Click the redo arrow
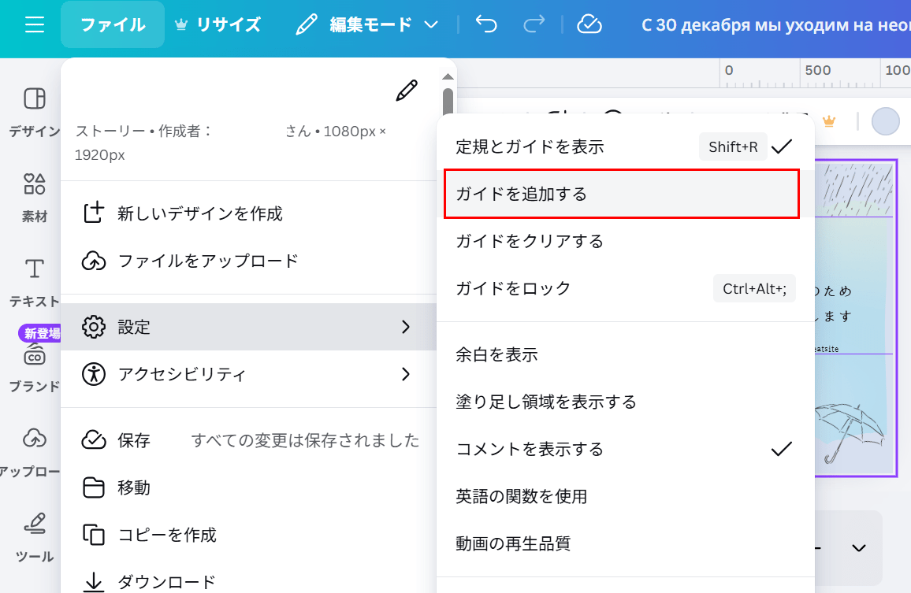 pyautogui.click(x=534, y=24)
